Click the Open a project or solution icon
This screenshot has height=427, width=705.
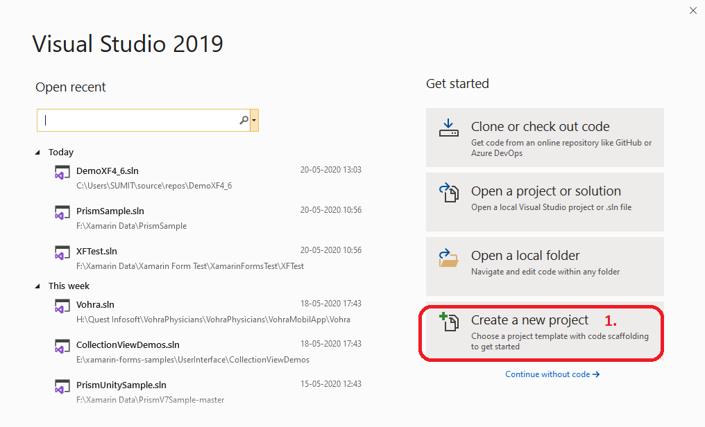coord(448,192)
